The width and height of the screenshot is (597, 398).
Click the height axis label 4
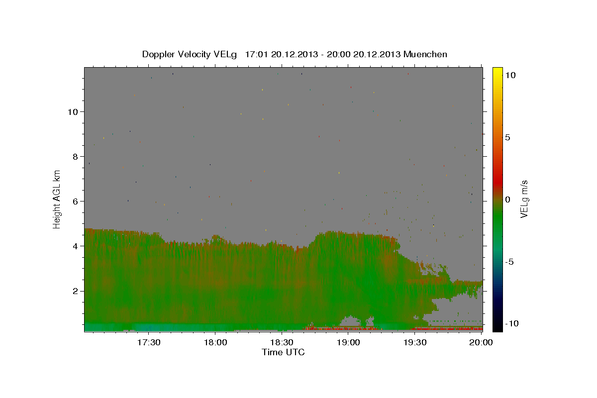click(x=76, y=246)
